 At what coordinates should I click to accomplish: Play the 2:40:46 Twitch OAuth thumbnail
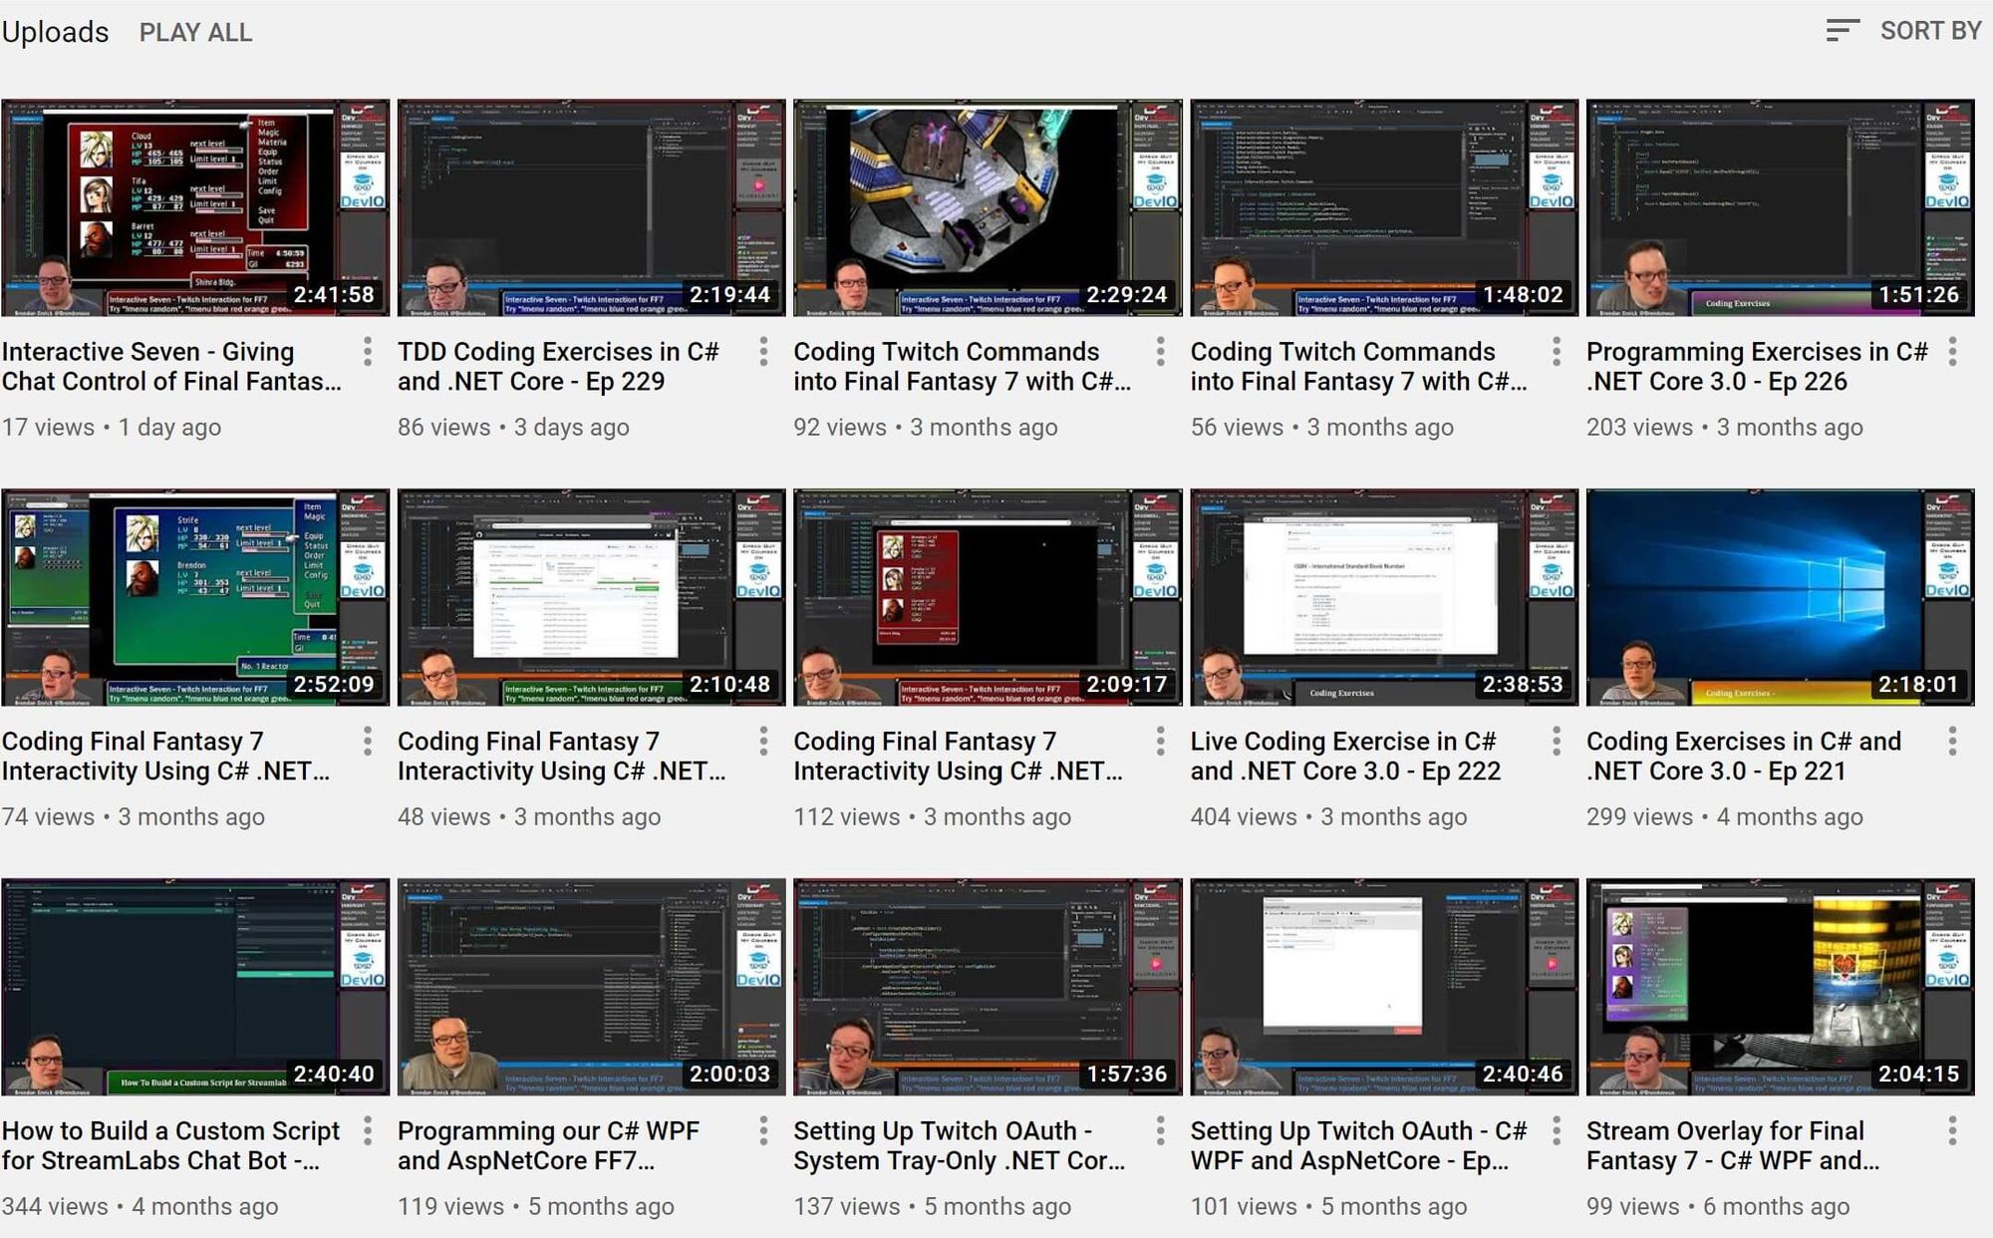(x=1384, y=987)
